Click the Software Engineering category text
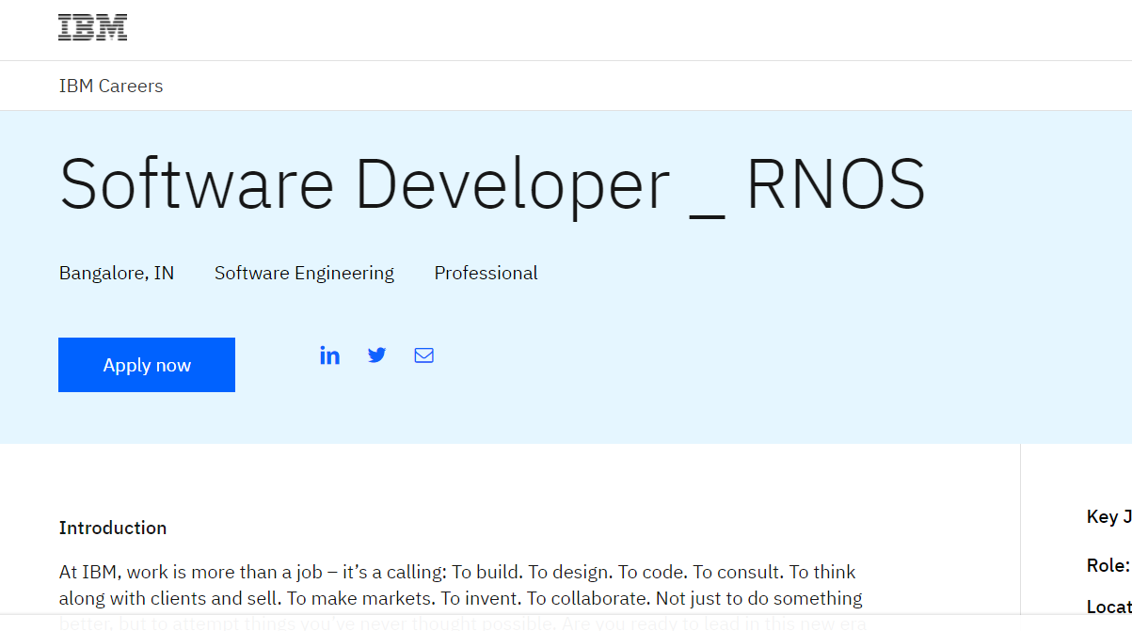Image resolution: width=1132 pixels, height=631 pixels. (x=304, y=274)
